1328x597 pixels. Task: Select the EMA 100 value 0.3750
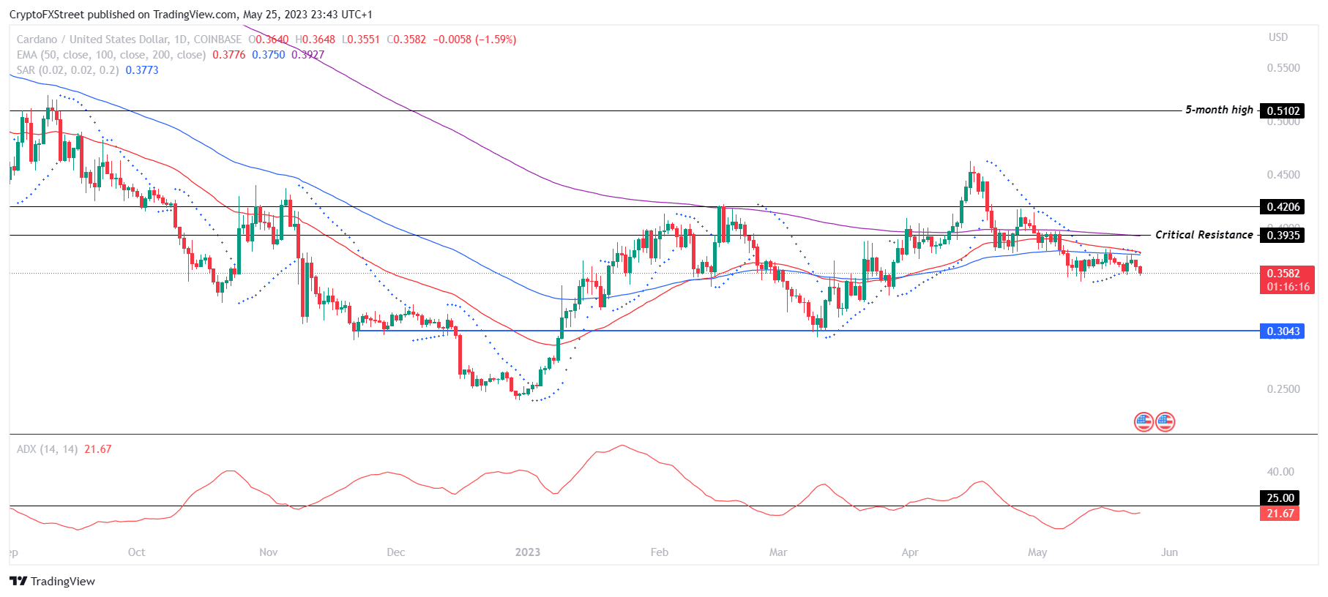pos(269,55)
